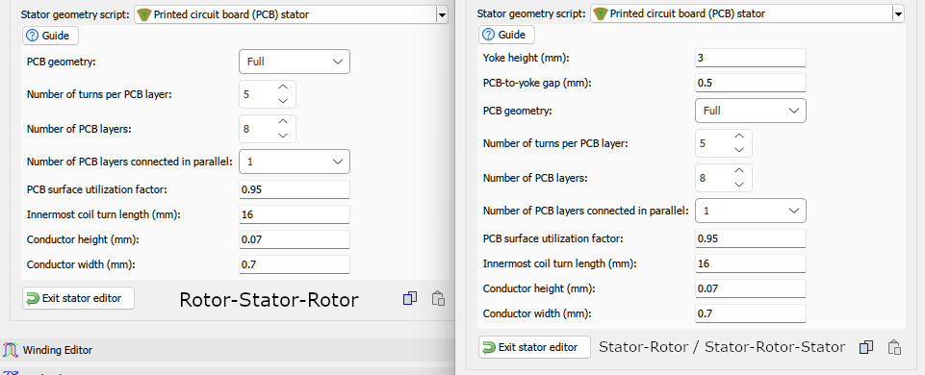The height and width of the screenshot is (375, 925).
Task: Decrease number of PCB layers in right panel
Action: point(739,185)
